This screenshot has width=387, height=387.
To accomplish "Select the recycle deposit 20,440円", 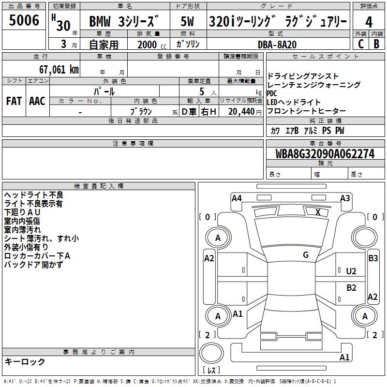I will [245, 112].
